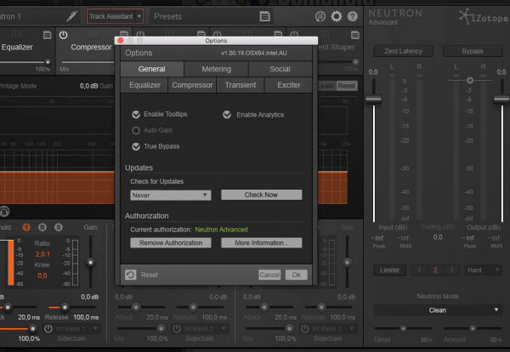Toggle Enable Analytics checkbox

[227, 115]
